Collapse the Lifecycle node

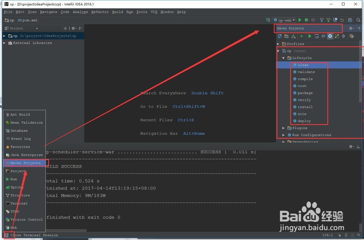(284, 58)
